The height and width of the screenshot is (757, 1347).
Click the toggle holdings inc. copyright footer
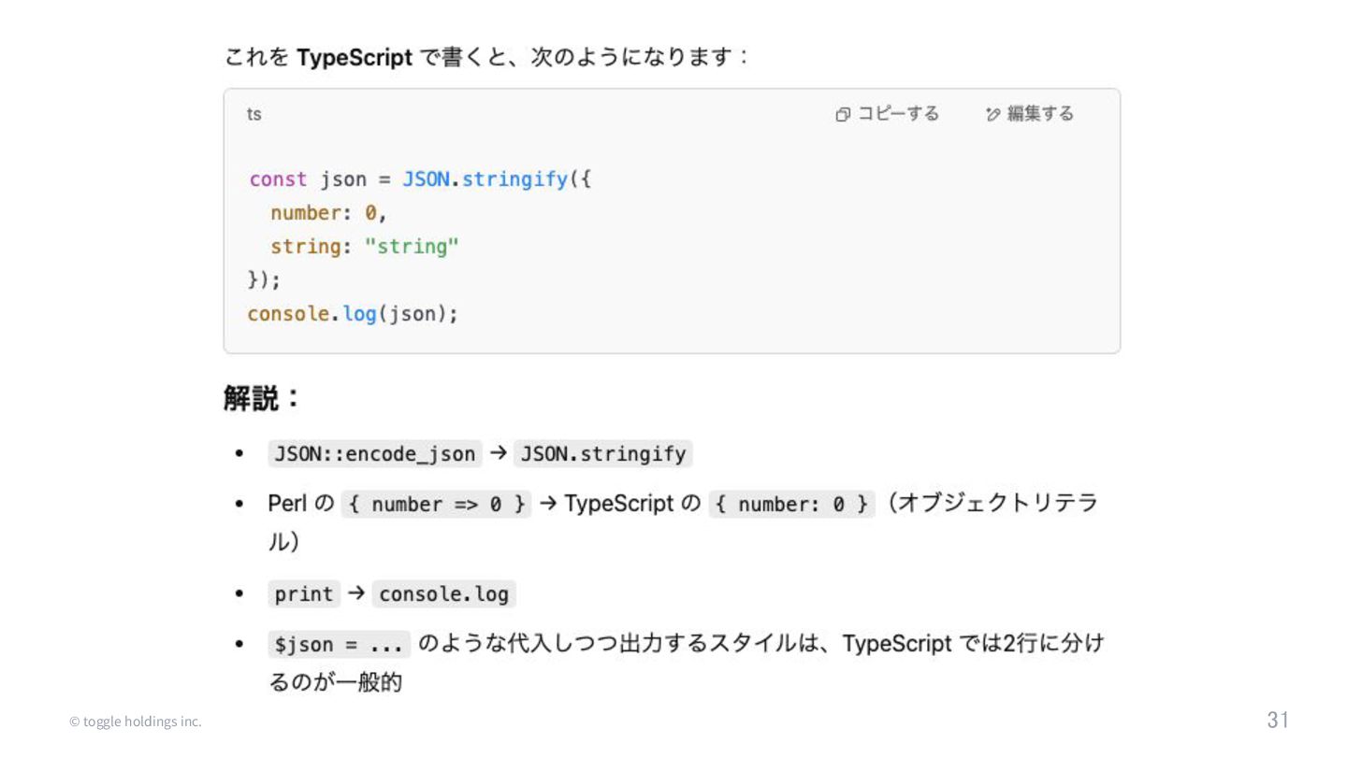coord(136,721)
